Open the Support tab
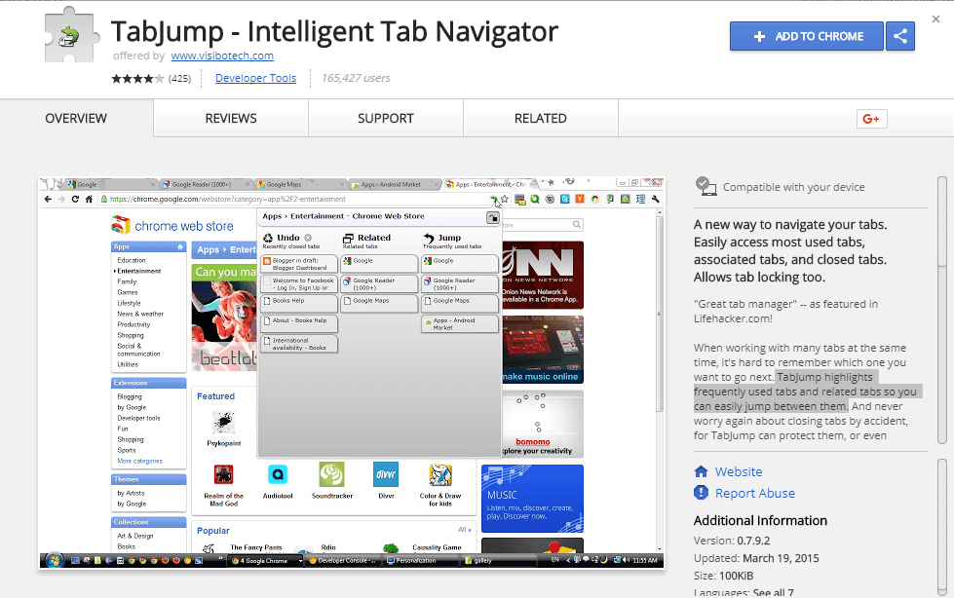Viewport: 954px width, 598px height. (386, 119)
